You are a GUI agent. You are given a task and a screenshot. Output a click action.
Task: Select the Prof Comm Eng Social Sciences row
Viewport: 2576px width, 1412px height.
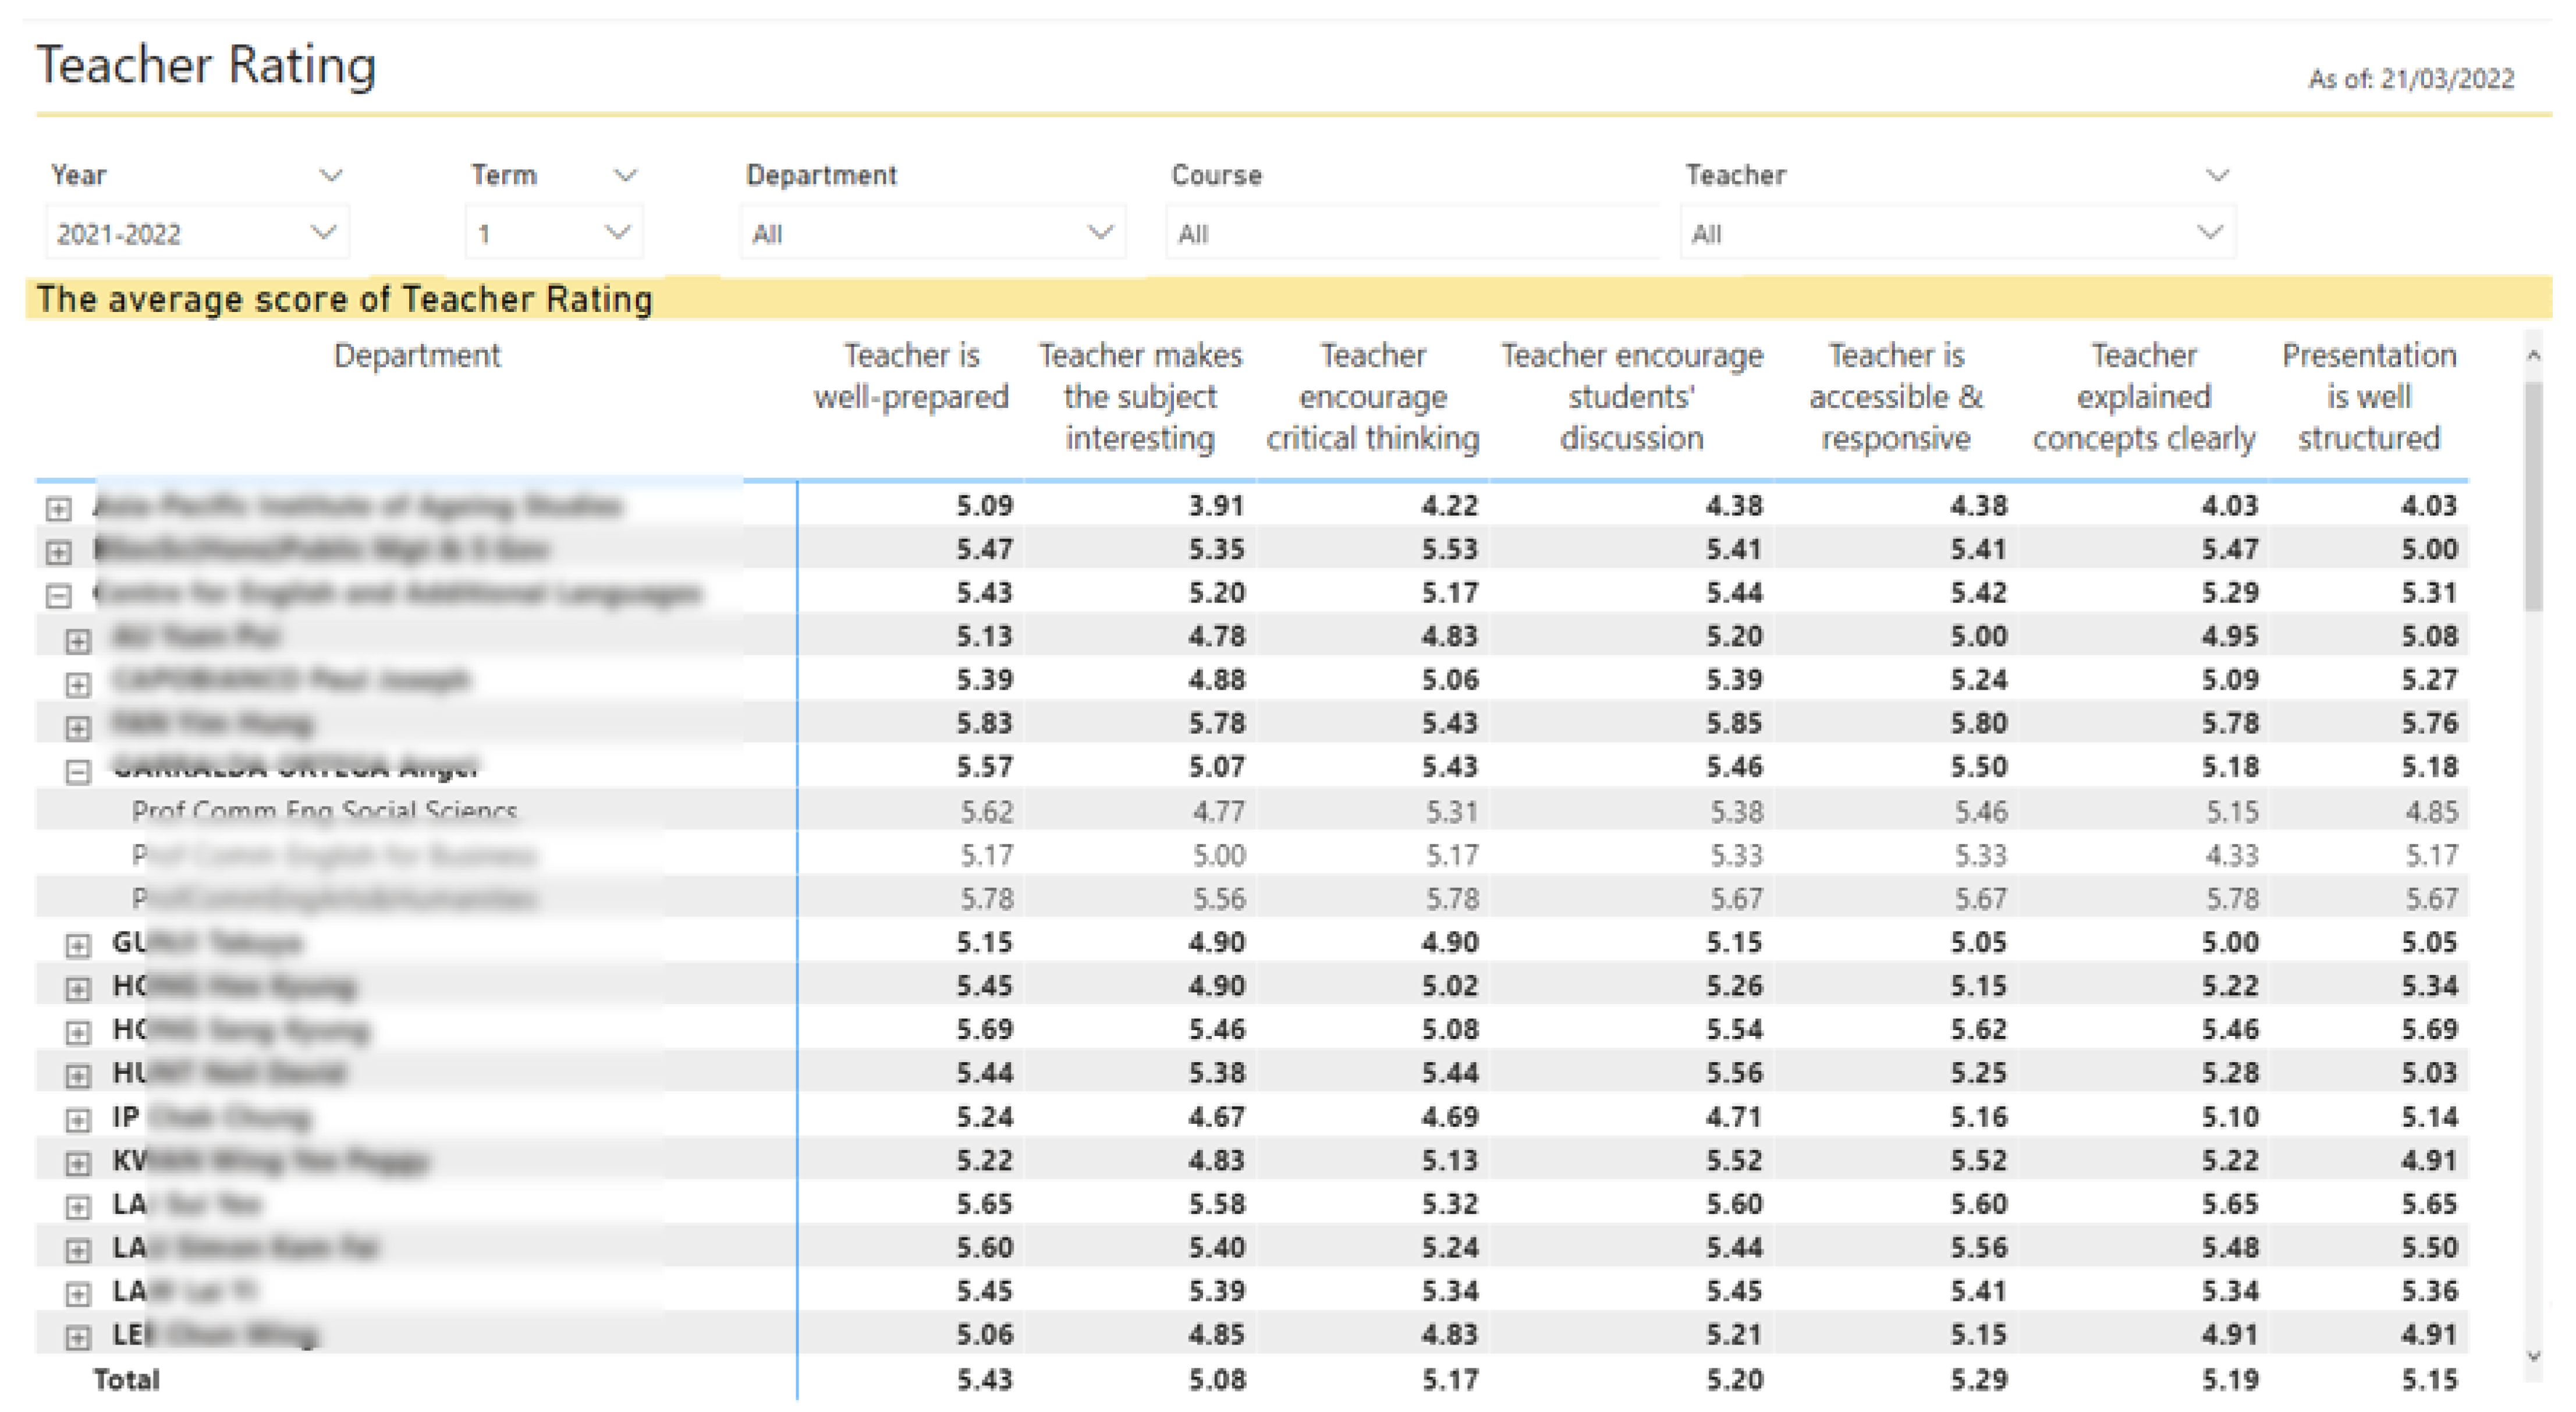point(325,811)
